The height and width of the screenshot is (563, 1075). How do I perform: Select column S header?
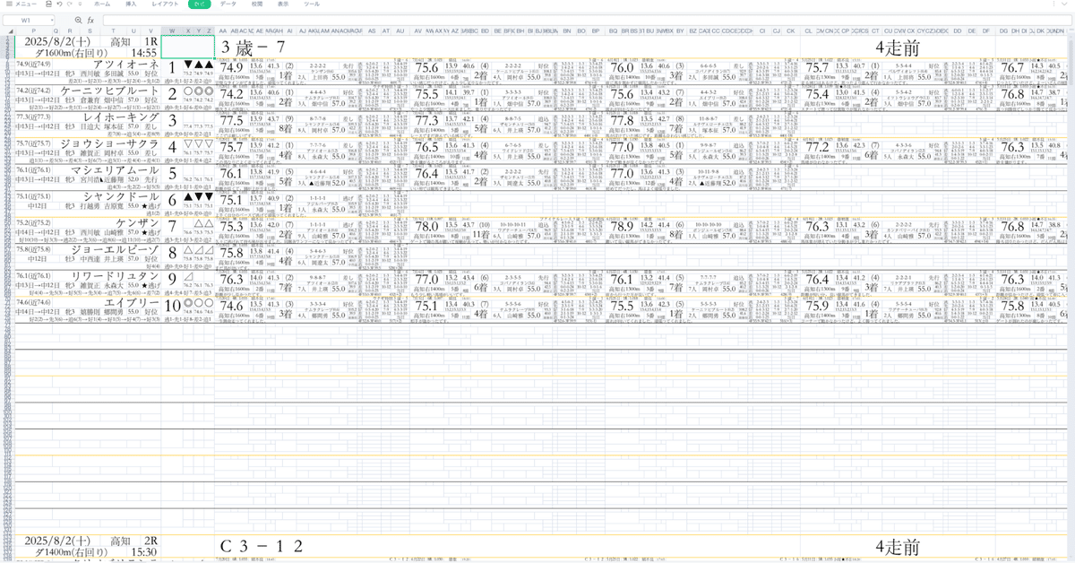[90, 30]
